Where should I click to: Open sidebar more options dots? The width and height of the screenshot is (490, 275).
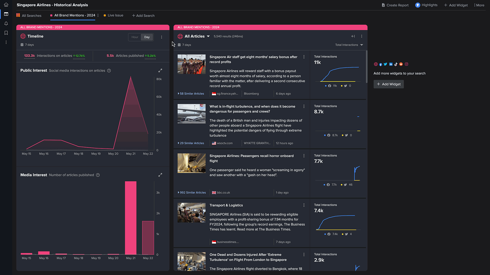click(6, 42)
